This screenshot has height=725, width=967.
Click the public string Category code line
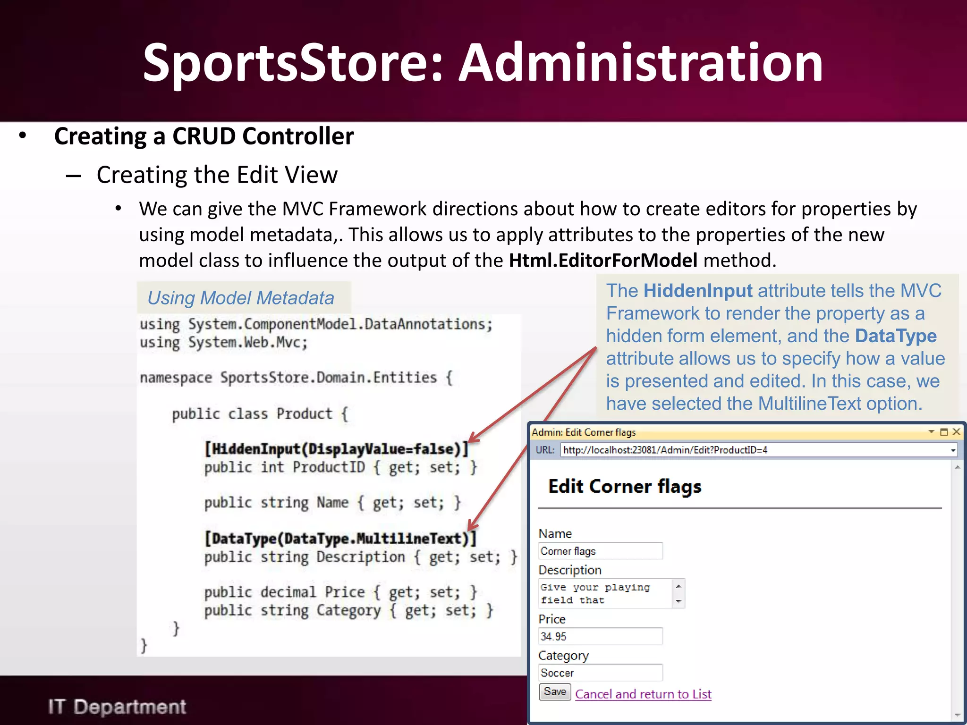click(x=349, y=610)
